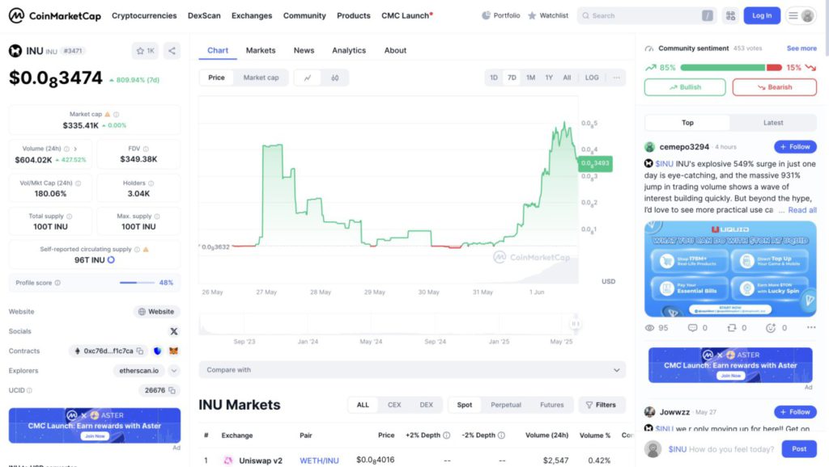Add INU to watchlist with star button
Screen dimensions: 829x467
[x=145, y=51]
